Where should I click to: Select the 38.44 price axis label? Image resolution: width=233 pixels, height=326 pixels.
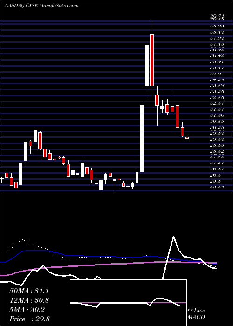click(x=217, y=32)
